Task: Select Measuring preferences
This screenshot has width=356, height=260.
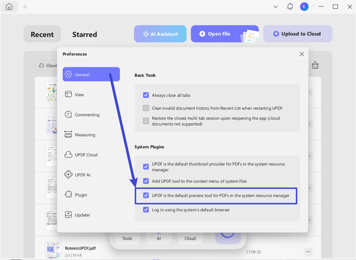Action: pyautogui.click(x=91, y=135)
